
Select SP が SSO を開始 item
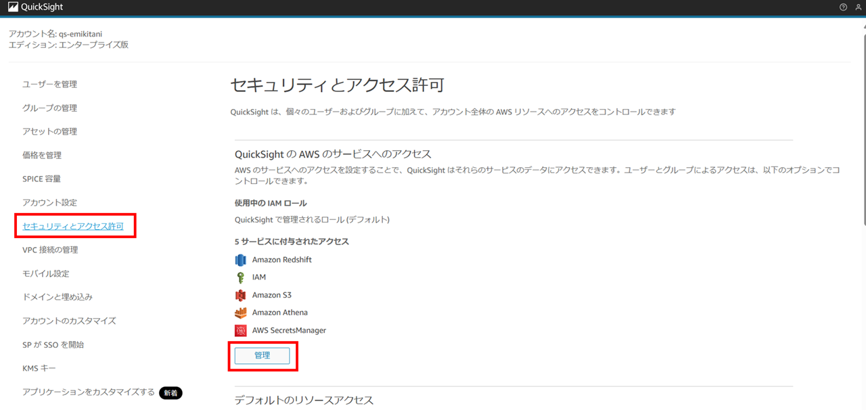(x=53, y=345)
